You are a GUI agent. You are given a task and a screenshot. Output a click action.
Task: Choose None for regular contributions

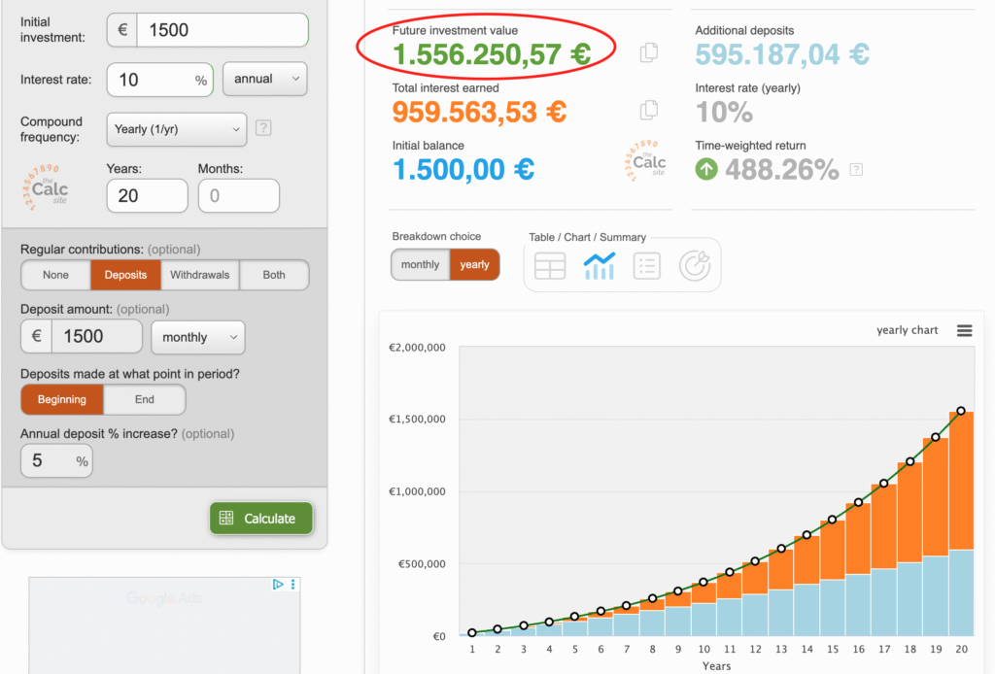[x=56, y=275]
